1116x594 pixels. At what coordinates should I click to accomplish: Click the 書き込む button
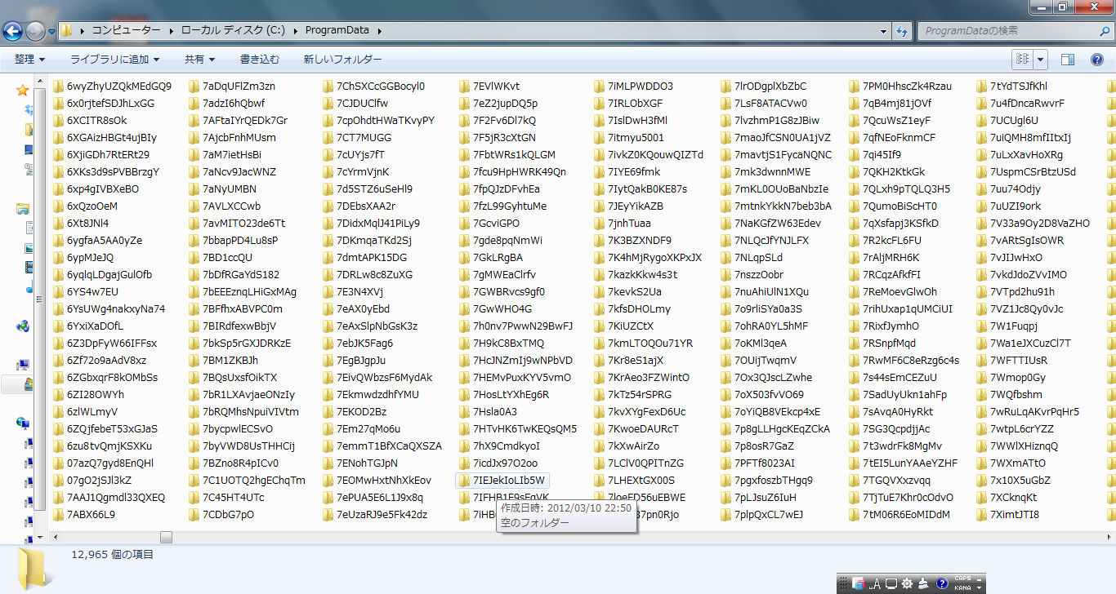pos(260,60)
